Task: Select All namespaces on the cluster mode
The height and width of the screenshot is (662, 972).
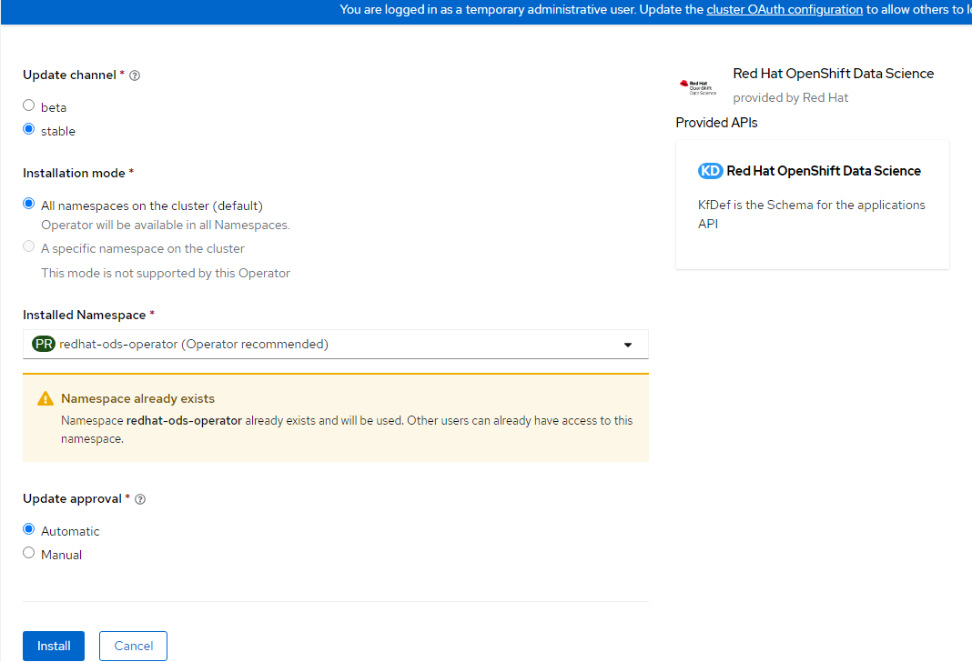Action: point(28,204)
